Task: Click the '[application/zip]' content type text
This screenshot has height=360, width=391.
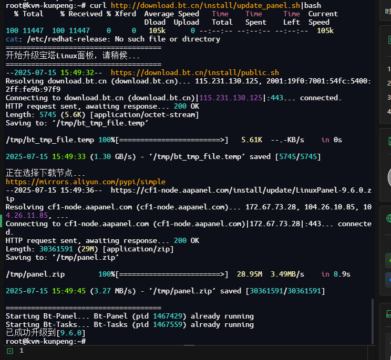Action: pos(138,249)
